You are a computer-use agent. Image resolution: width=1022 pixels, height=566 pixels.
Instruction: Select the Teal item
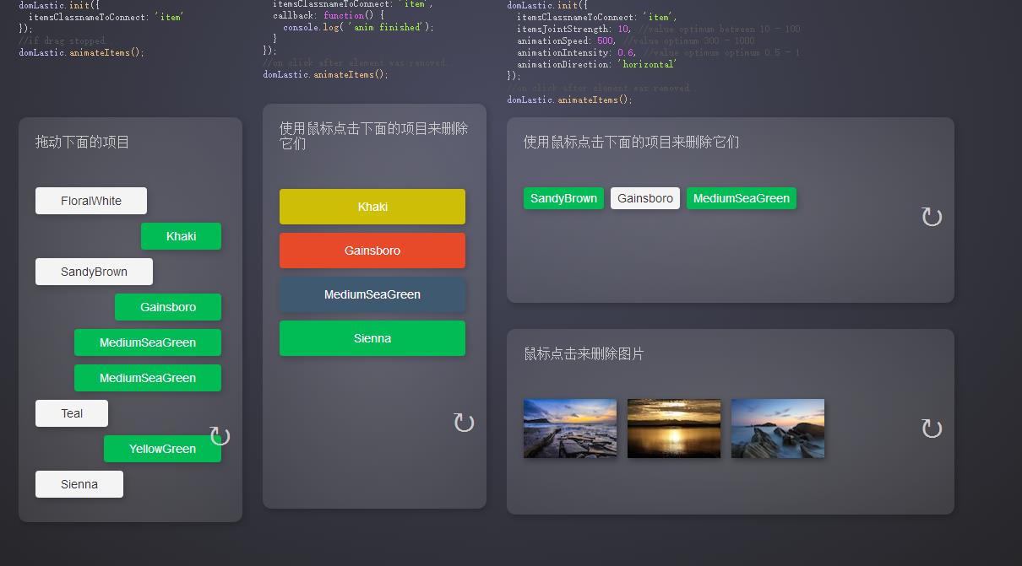[x=72, y=413]
